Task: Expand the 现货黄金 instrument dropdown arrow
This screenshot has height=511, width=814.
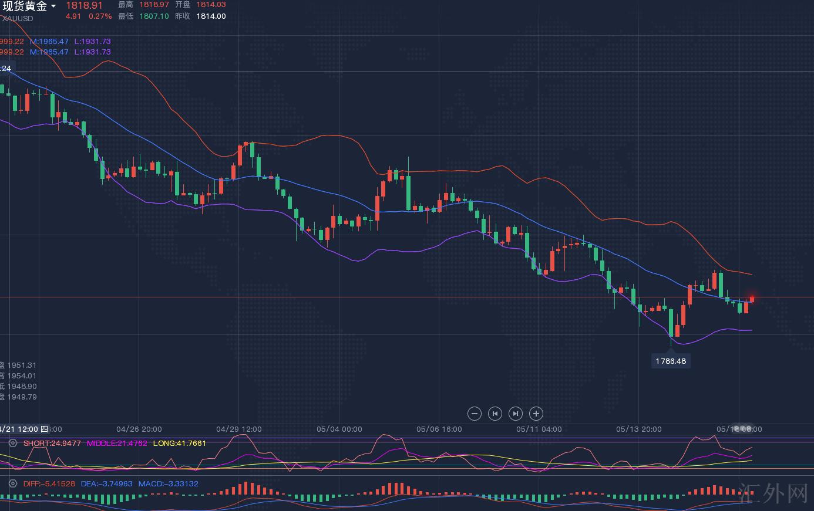Action: (x=53, y=6)
